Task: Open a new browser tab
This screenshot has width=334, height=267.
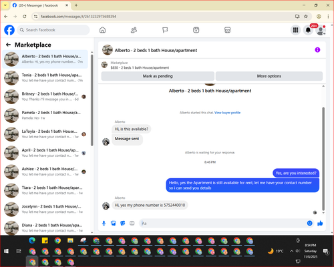Action: click(x=76, y=5)
